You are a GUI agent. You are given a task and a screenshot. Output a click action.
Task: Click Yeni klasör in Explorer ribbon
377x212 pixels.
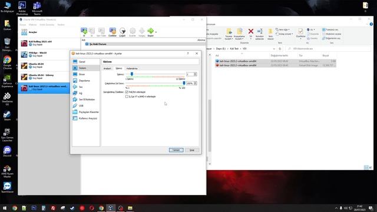tap(270, 34)
